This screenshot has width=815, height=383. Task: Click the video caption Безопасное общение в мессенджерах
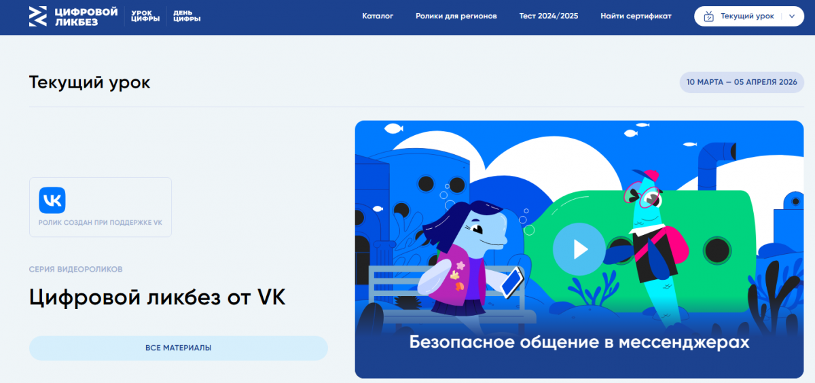click(x=579, y=342)
